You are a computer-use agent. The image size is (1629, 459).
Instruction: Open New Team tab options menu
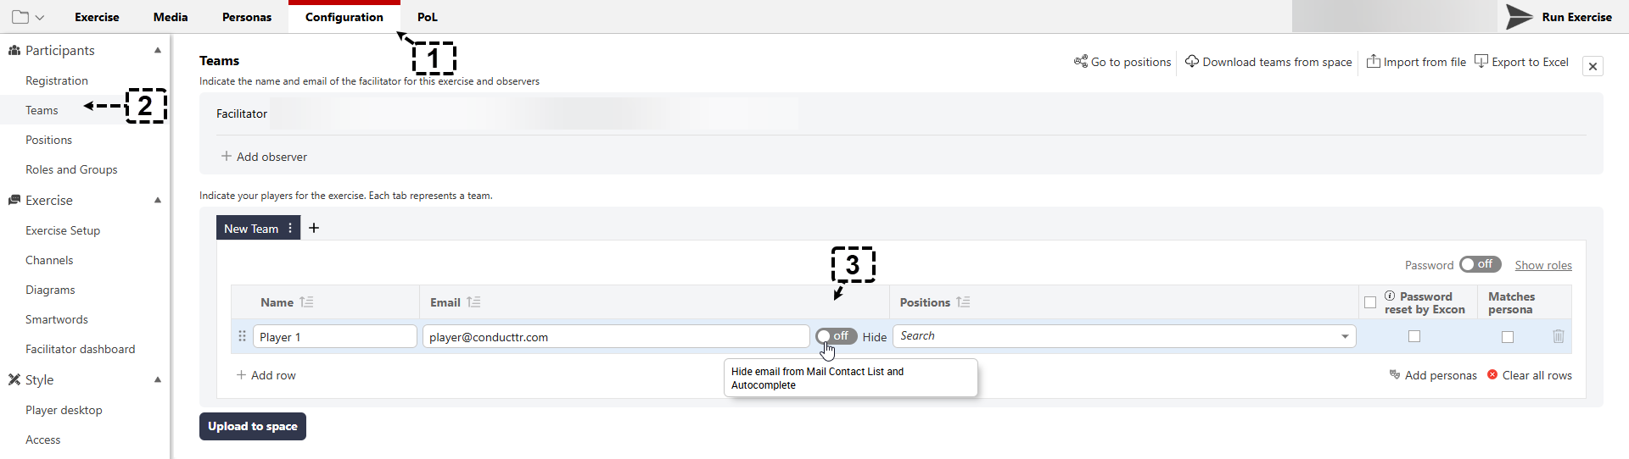point(290,229)
